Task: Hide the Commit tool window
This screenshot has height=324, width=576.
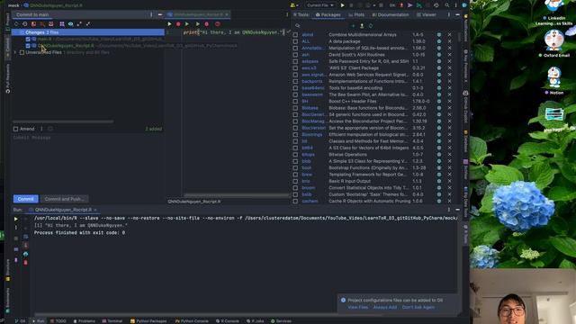Action: point(160,14)
